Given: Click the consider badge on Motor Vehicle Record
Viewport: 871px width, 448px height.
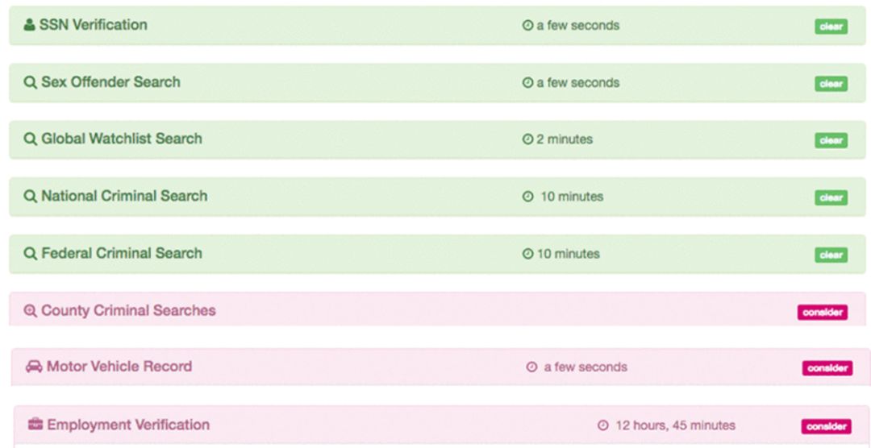Looking at the screenshot, I should [x=827, y=368].
